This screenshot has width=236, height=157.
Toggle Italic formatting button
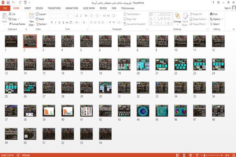(55, 22)
